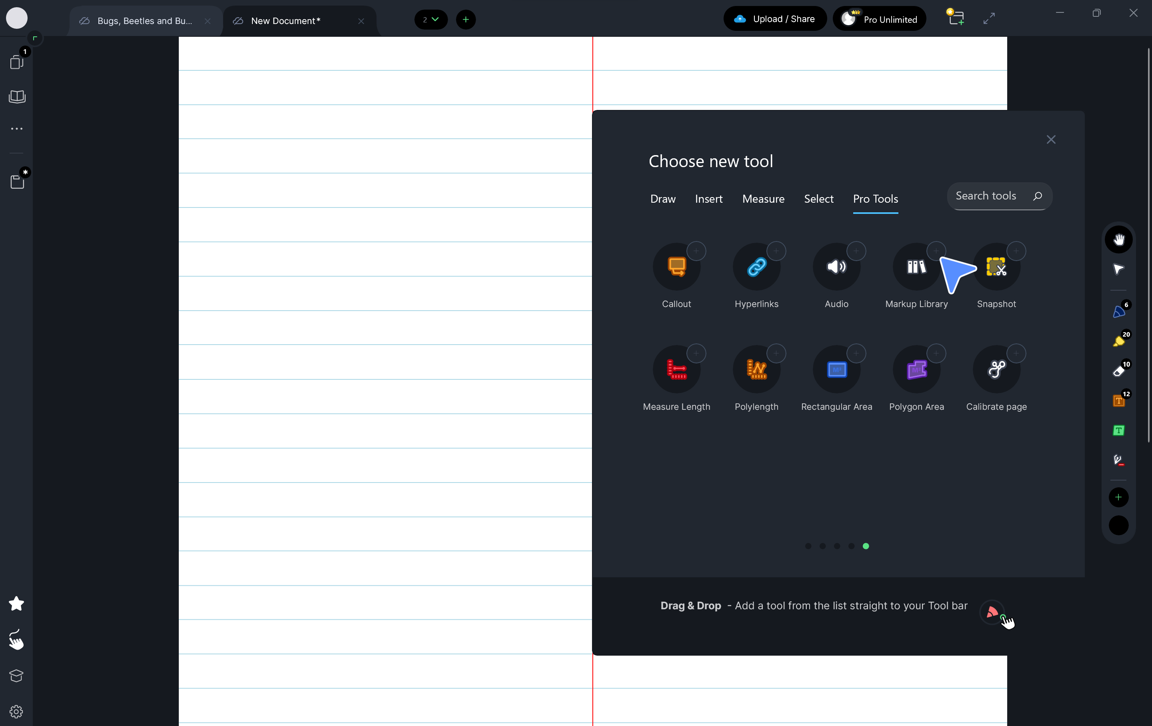1152x726 pixels.
Task: Select the highlighter in the right toolbar
Action: click(x=1118, y=341)
